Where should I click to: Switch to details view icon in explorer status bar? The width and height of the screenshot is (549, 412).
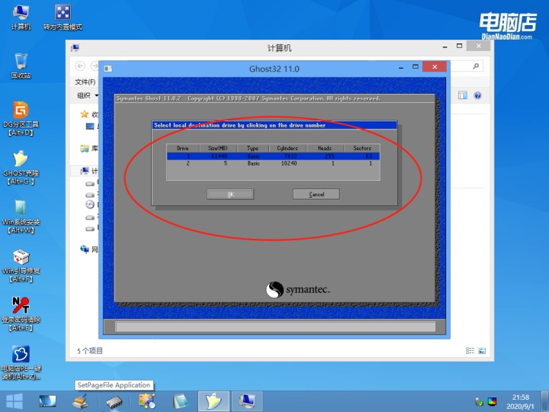point(470,351)
